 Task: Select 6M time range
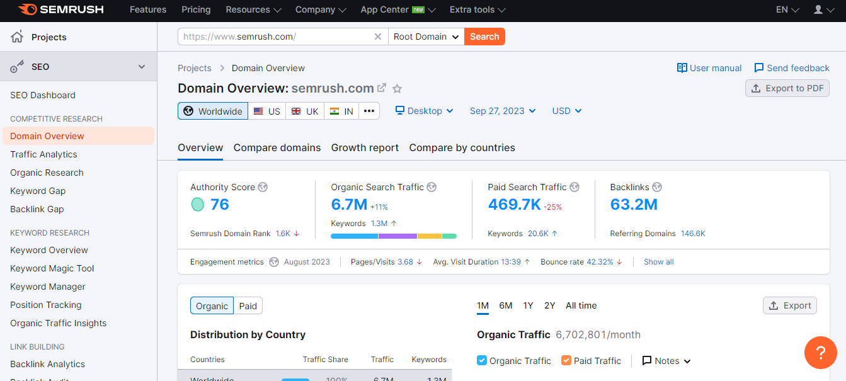[x=506, y=305]
